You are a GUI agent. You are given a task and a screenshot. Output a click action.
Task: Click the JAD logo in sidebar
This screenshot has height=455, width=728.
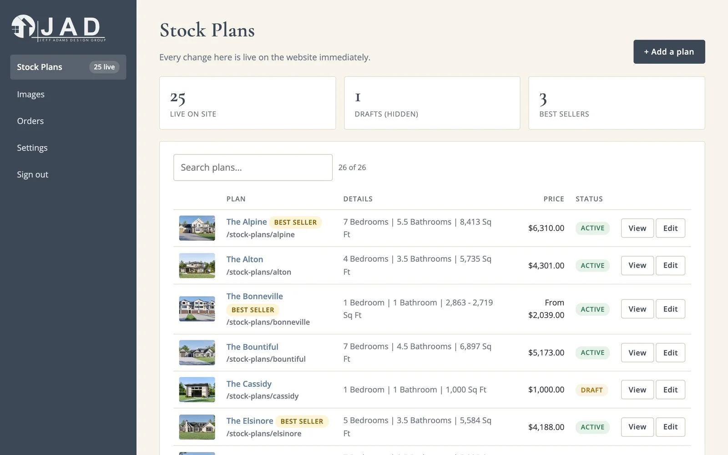59,28
